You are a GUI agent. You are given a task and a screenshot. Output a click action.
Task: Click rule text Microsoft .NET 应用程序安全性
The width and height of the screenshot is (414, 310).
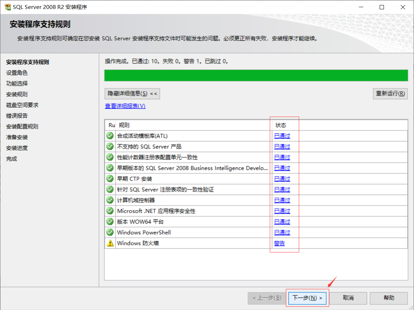click(x=156, y=211)
